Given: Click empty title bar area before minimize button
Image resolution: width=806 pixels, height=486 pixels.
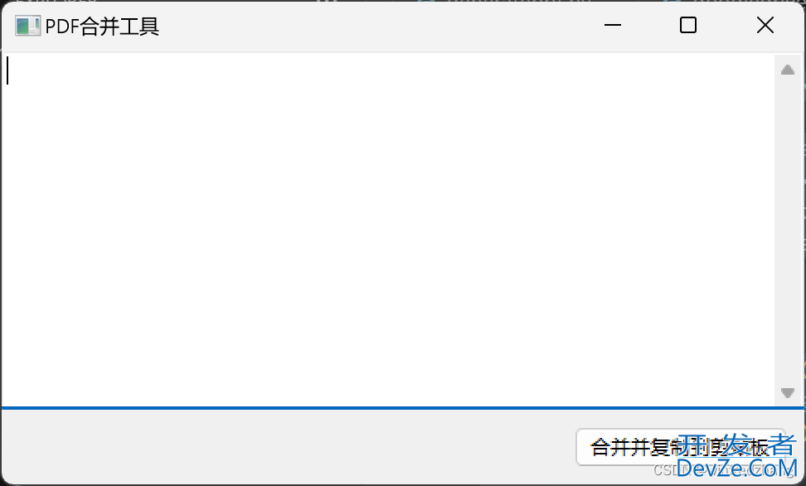Looking at the screenshot, I should point(373,27).
